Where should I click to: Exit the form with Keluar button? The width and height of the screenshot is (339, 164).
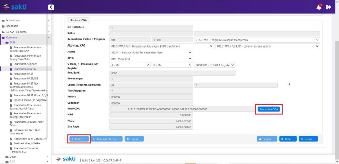pos(308,139)
